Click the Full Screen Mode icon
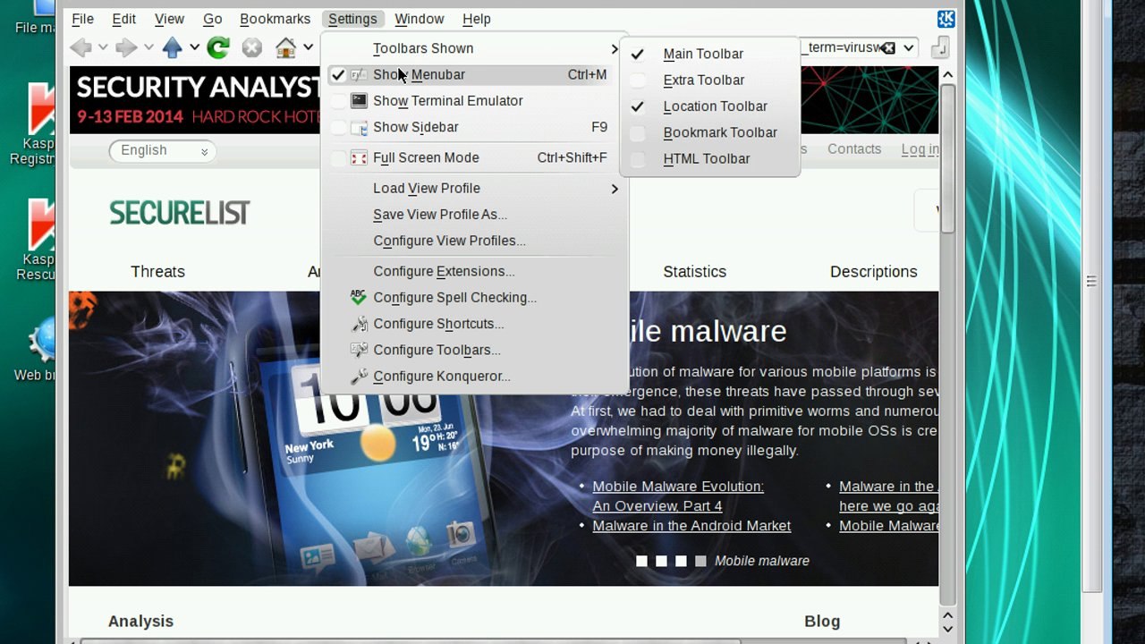1145x644 pixels. [x=359, y=157]
